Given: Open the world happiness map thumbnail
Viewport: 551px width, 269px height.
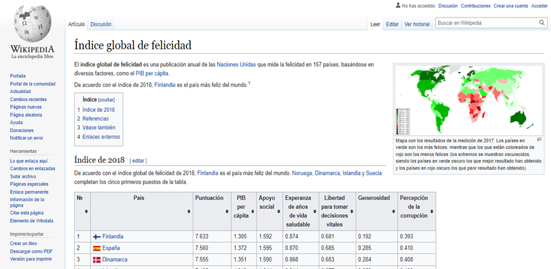Looking at the screenshot, I should (x=469, y=100).
